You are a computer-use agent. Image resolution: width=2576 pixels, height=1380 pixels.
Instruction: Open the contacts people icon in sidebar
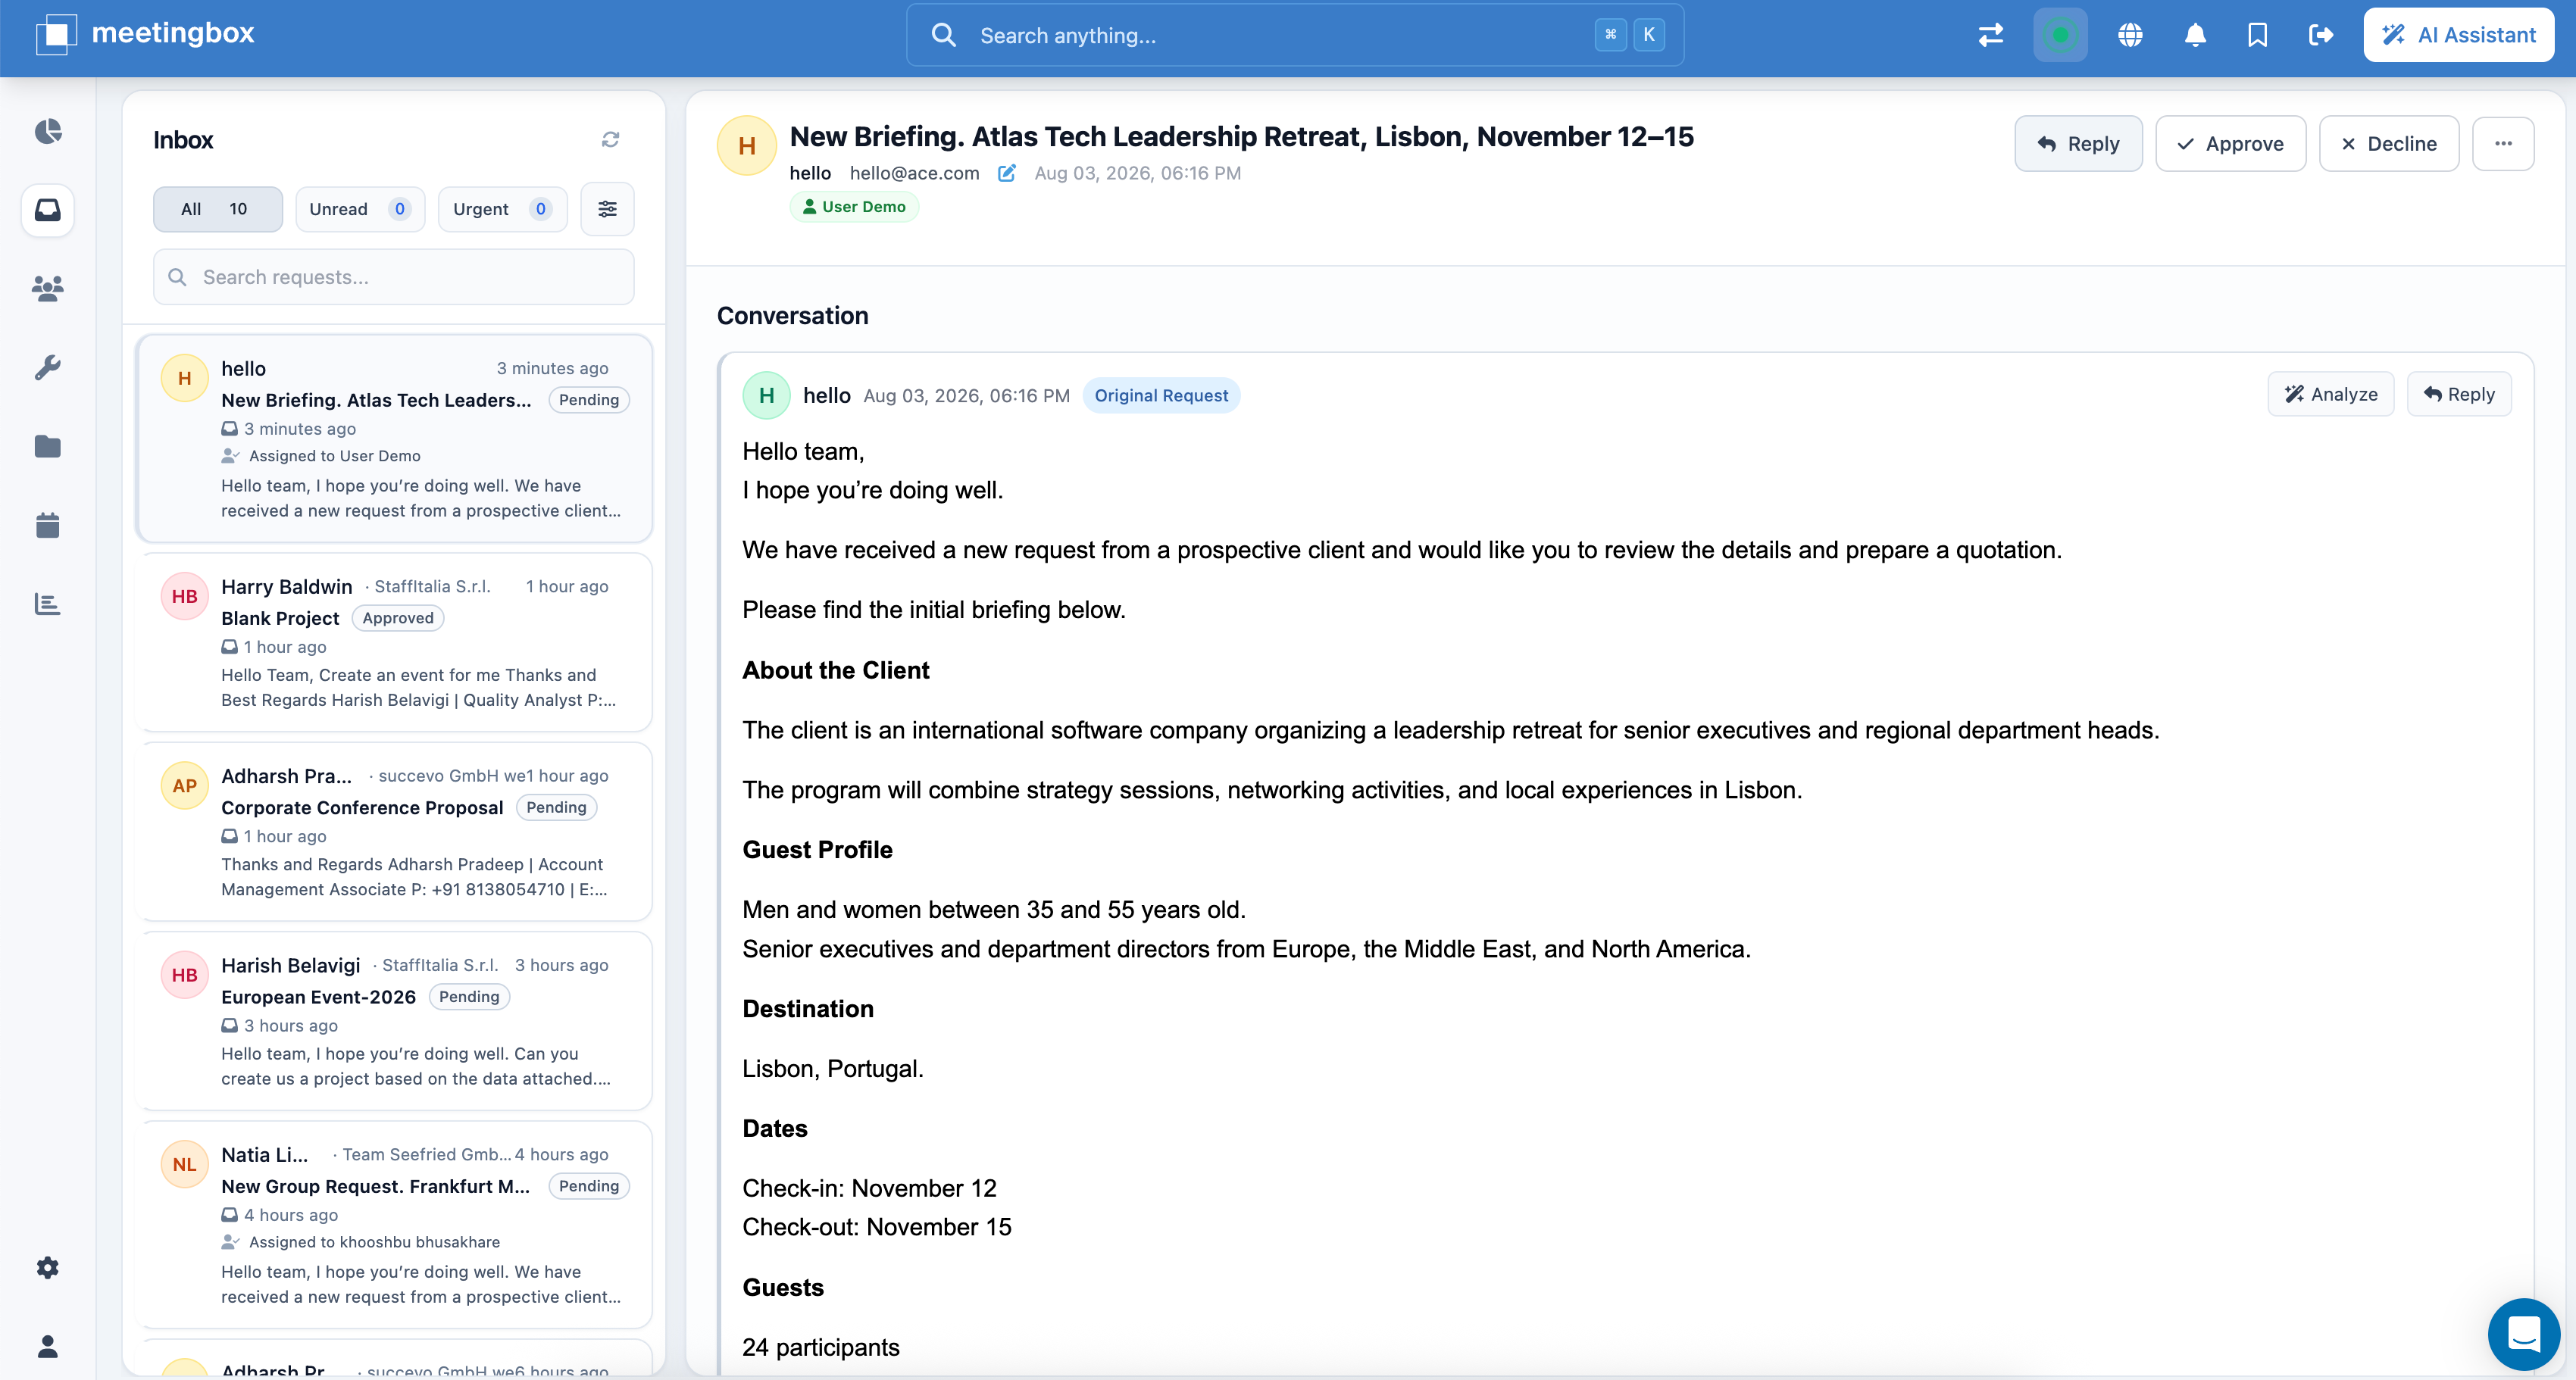[48, 289]
